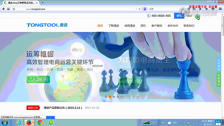Select the 通途 ebay订单管理 browser tab
Viewport: 224px width, 126px height.
(x=21, y=3)
